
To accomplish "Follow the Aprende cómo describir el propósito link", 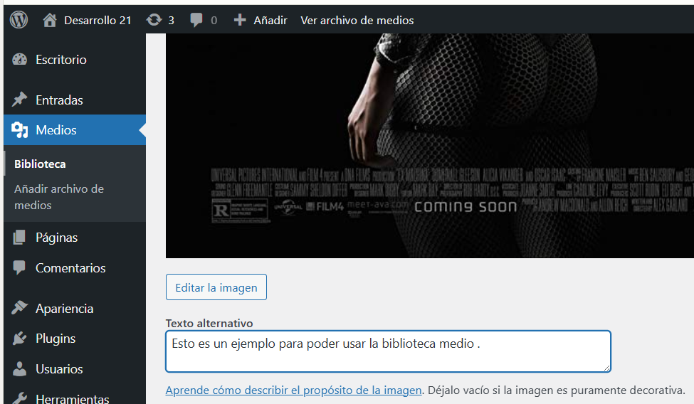I will (x=294, y=390).
